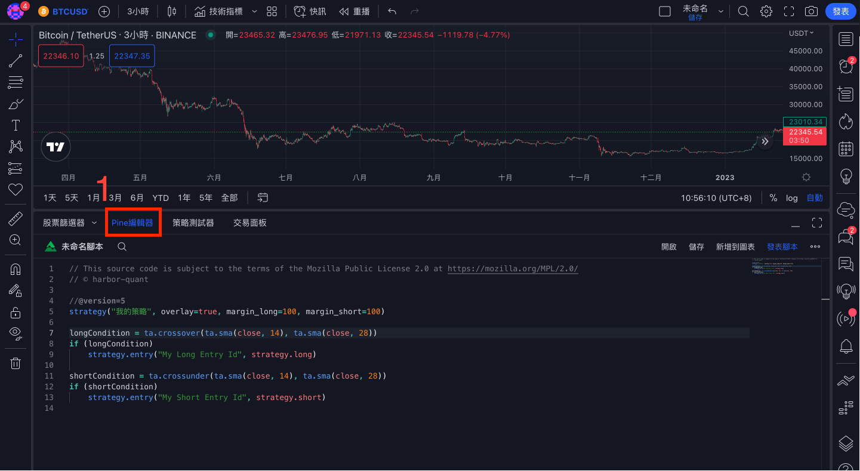The height and width of the screenshot is (471, 860).
Task: Change the candlestick chart type
Action: coord(172,11)
